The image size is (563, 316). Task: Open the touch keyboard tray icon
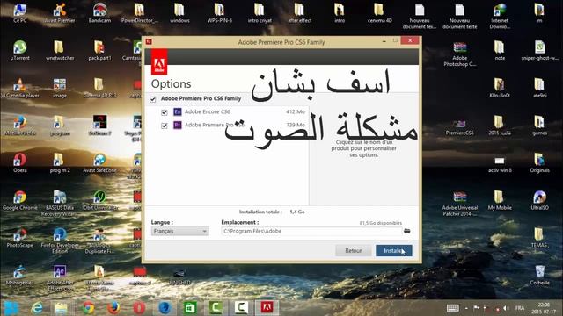pos(452,308)
